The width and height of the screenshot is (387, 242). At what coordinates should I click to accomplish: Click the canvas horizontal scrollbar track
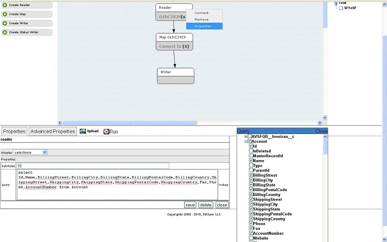tap(188, 122)
